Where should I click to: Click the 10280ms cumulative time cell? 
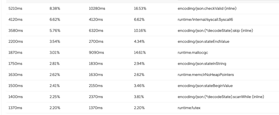[97, 8]
